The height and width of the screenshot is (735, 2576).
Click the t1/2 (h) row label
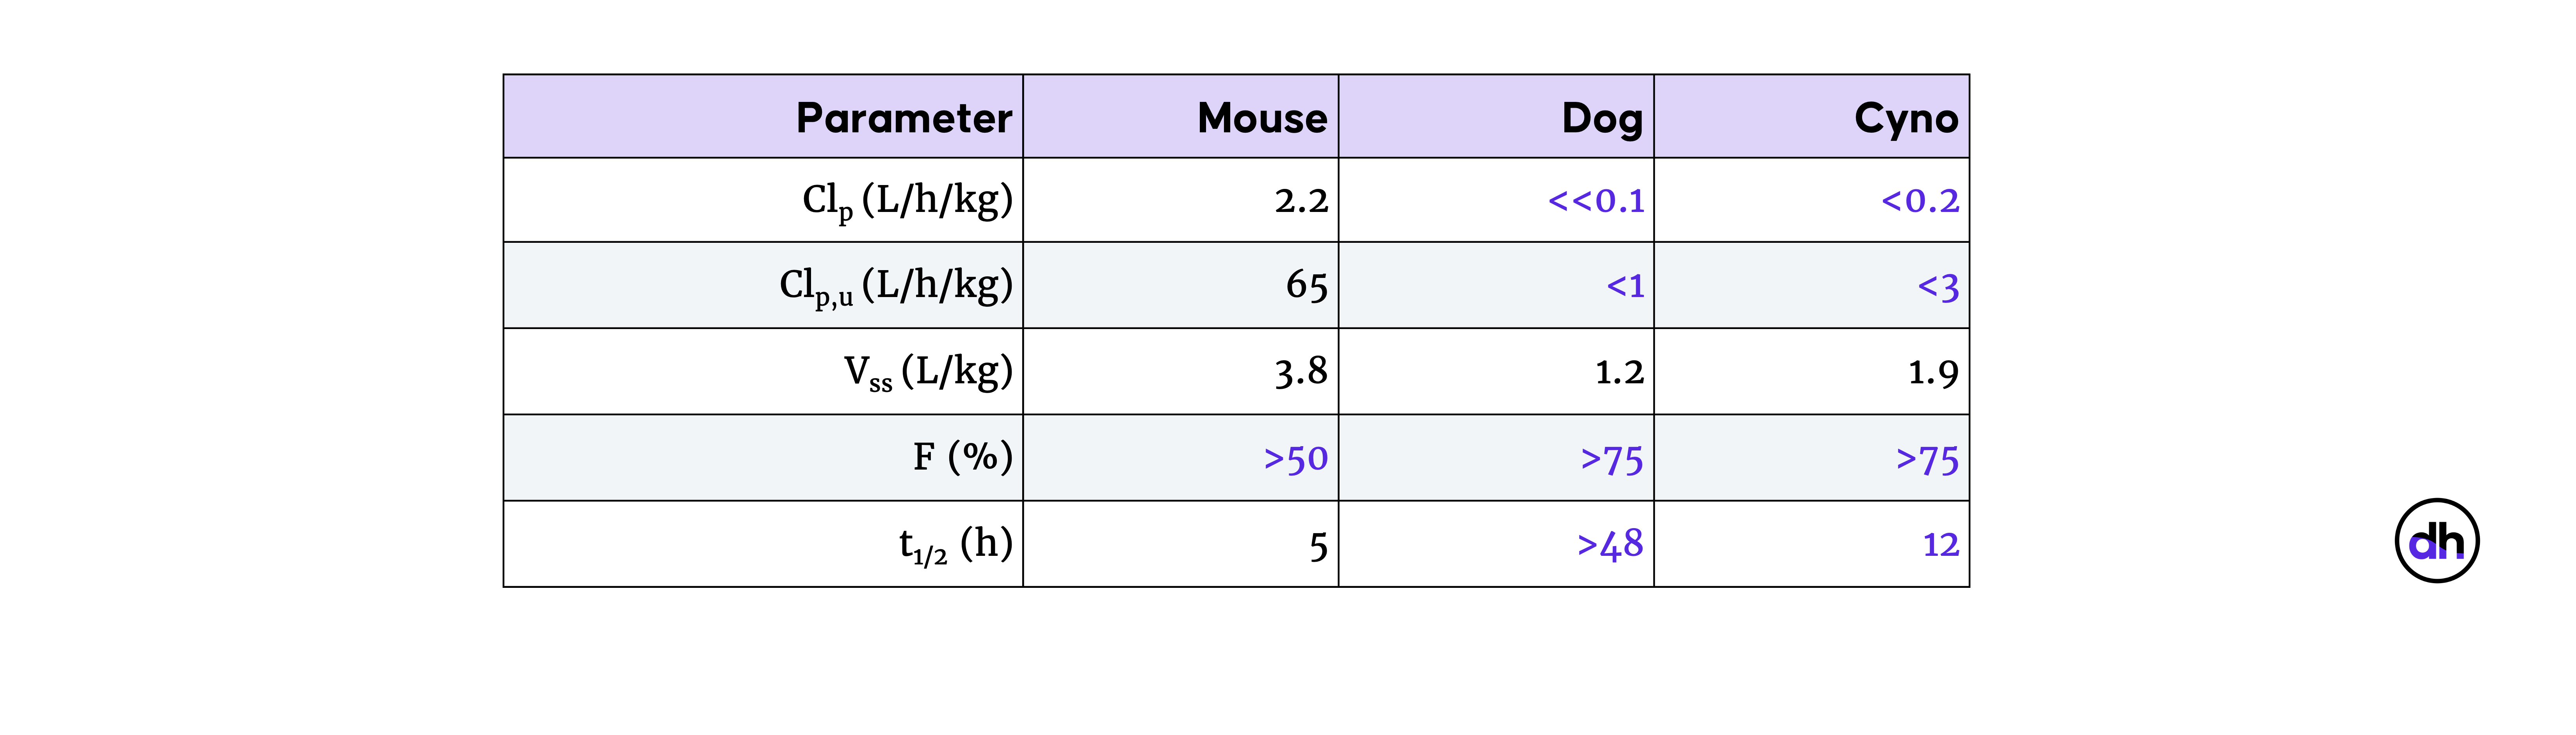955,545
